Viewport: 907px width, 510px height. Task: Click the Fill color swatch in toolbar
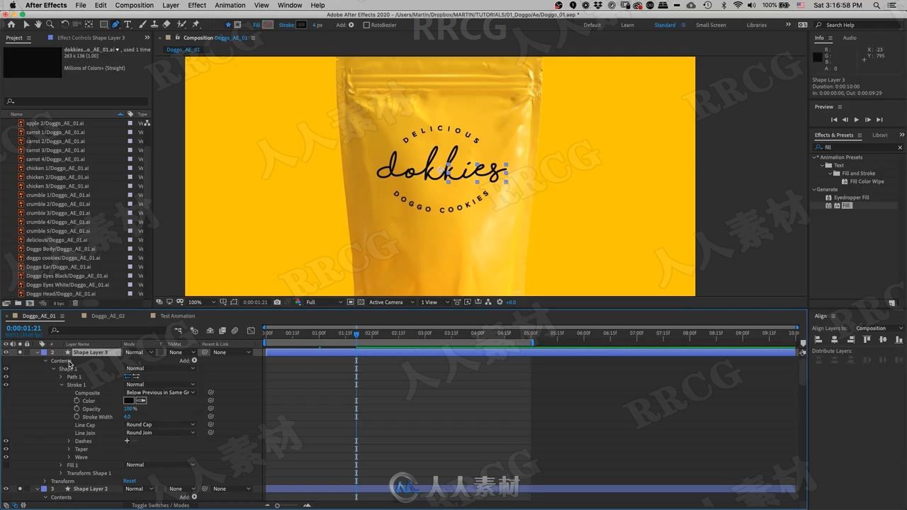pyautogui.click(x=268, y=25)
